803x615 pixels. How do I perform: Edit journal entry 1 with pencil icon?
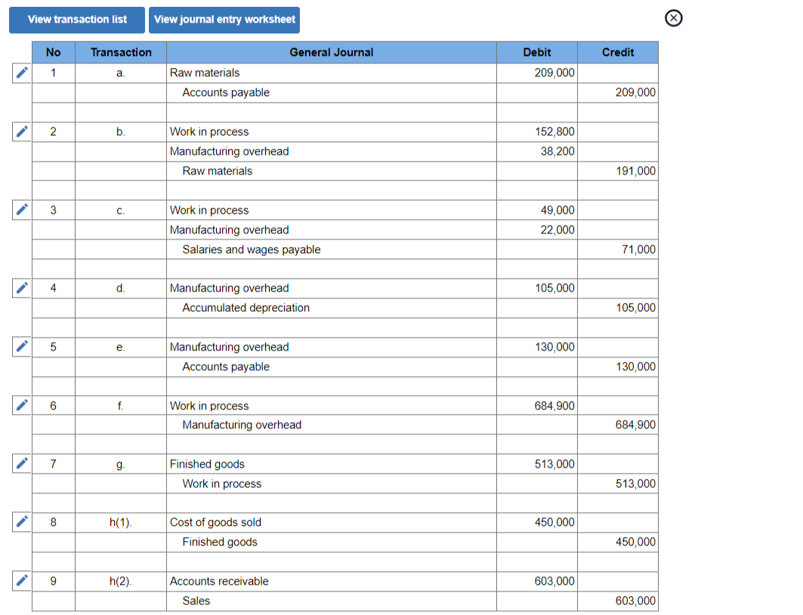pyautogui.click(x=21, y=73)
